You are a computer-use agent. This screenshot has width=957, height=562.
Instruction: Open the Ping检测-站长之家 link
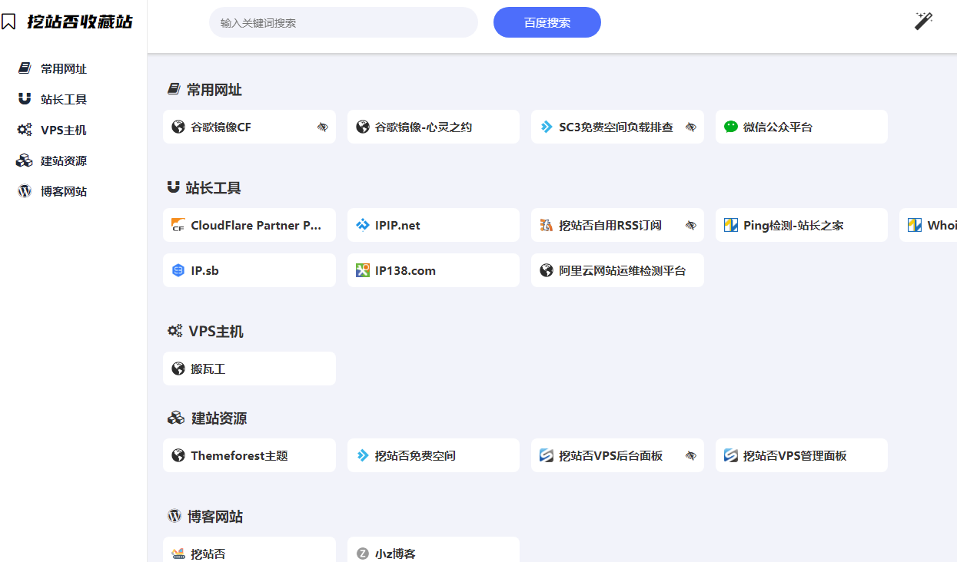(x=802, y=225)
